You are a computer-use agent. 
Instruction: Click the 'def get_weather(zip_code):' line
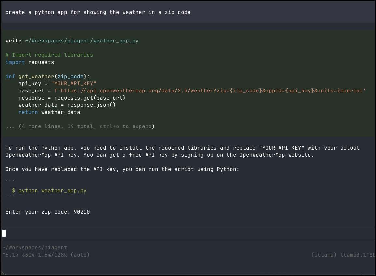pyautogui.click(x=47, y=77)
